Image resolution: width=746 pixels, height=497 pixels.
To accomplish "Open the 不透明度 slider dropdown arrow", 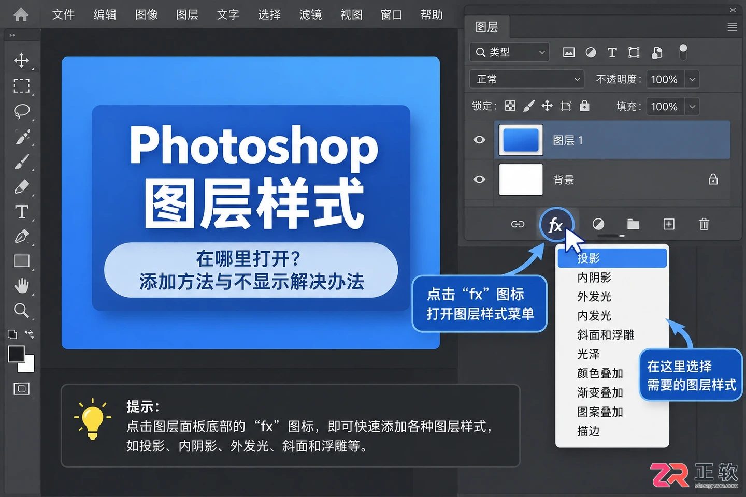I will [x=692, y=79].
